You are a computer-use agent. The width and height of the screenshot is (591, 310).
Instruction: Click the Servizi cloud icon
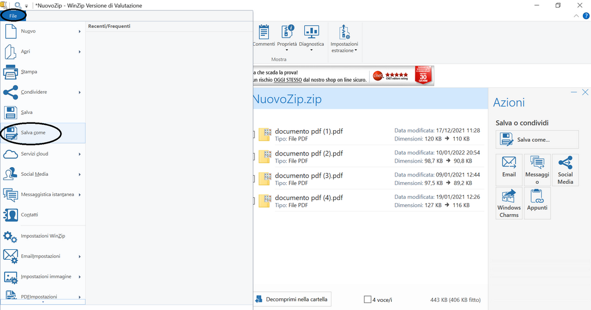coord(10,154)
